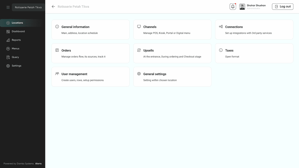Click the Reports bar chart icon

(8, 40)
